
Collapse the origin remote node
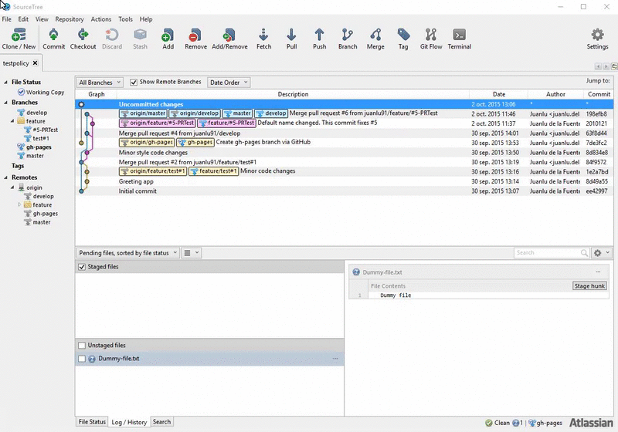tap(12, 187)
